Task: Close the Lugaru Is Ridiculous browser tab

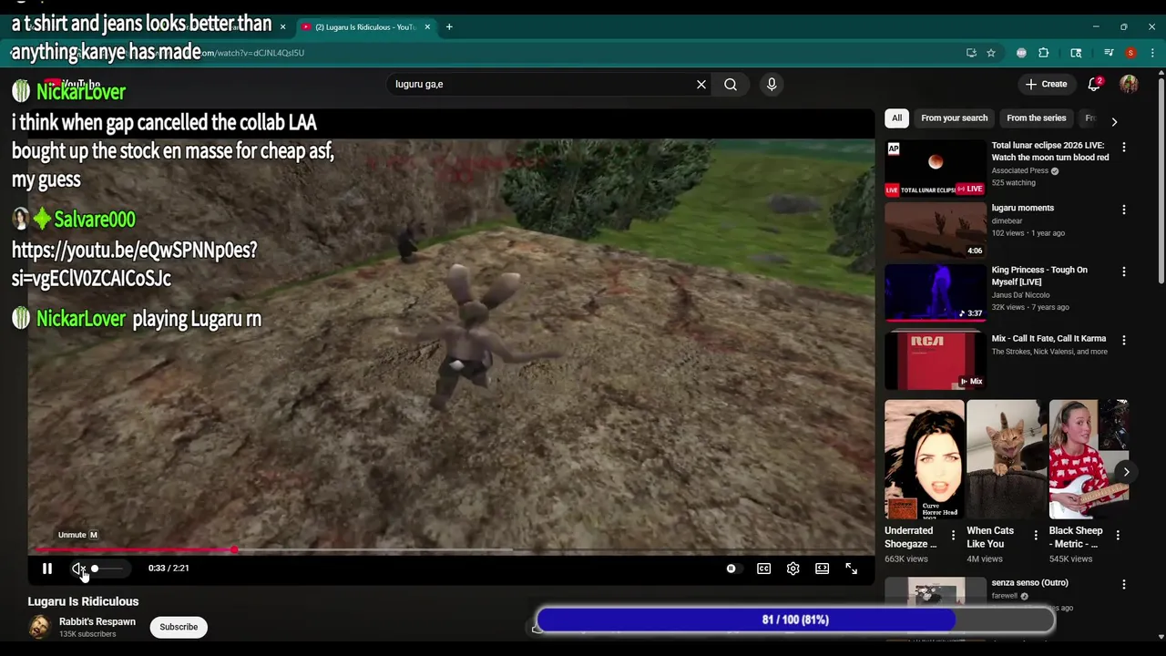Action: [x=427, y=27]
